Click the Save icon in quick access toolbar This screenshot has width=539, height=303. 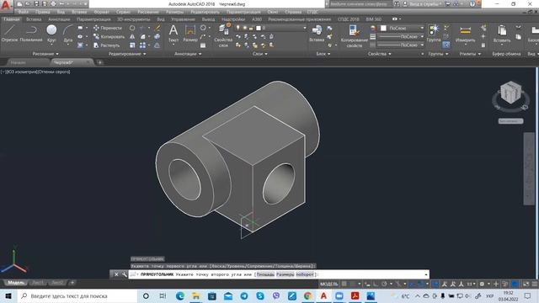click(x=36, y=3)
